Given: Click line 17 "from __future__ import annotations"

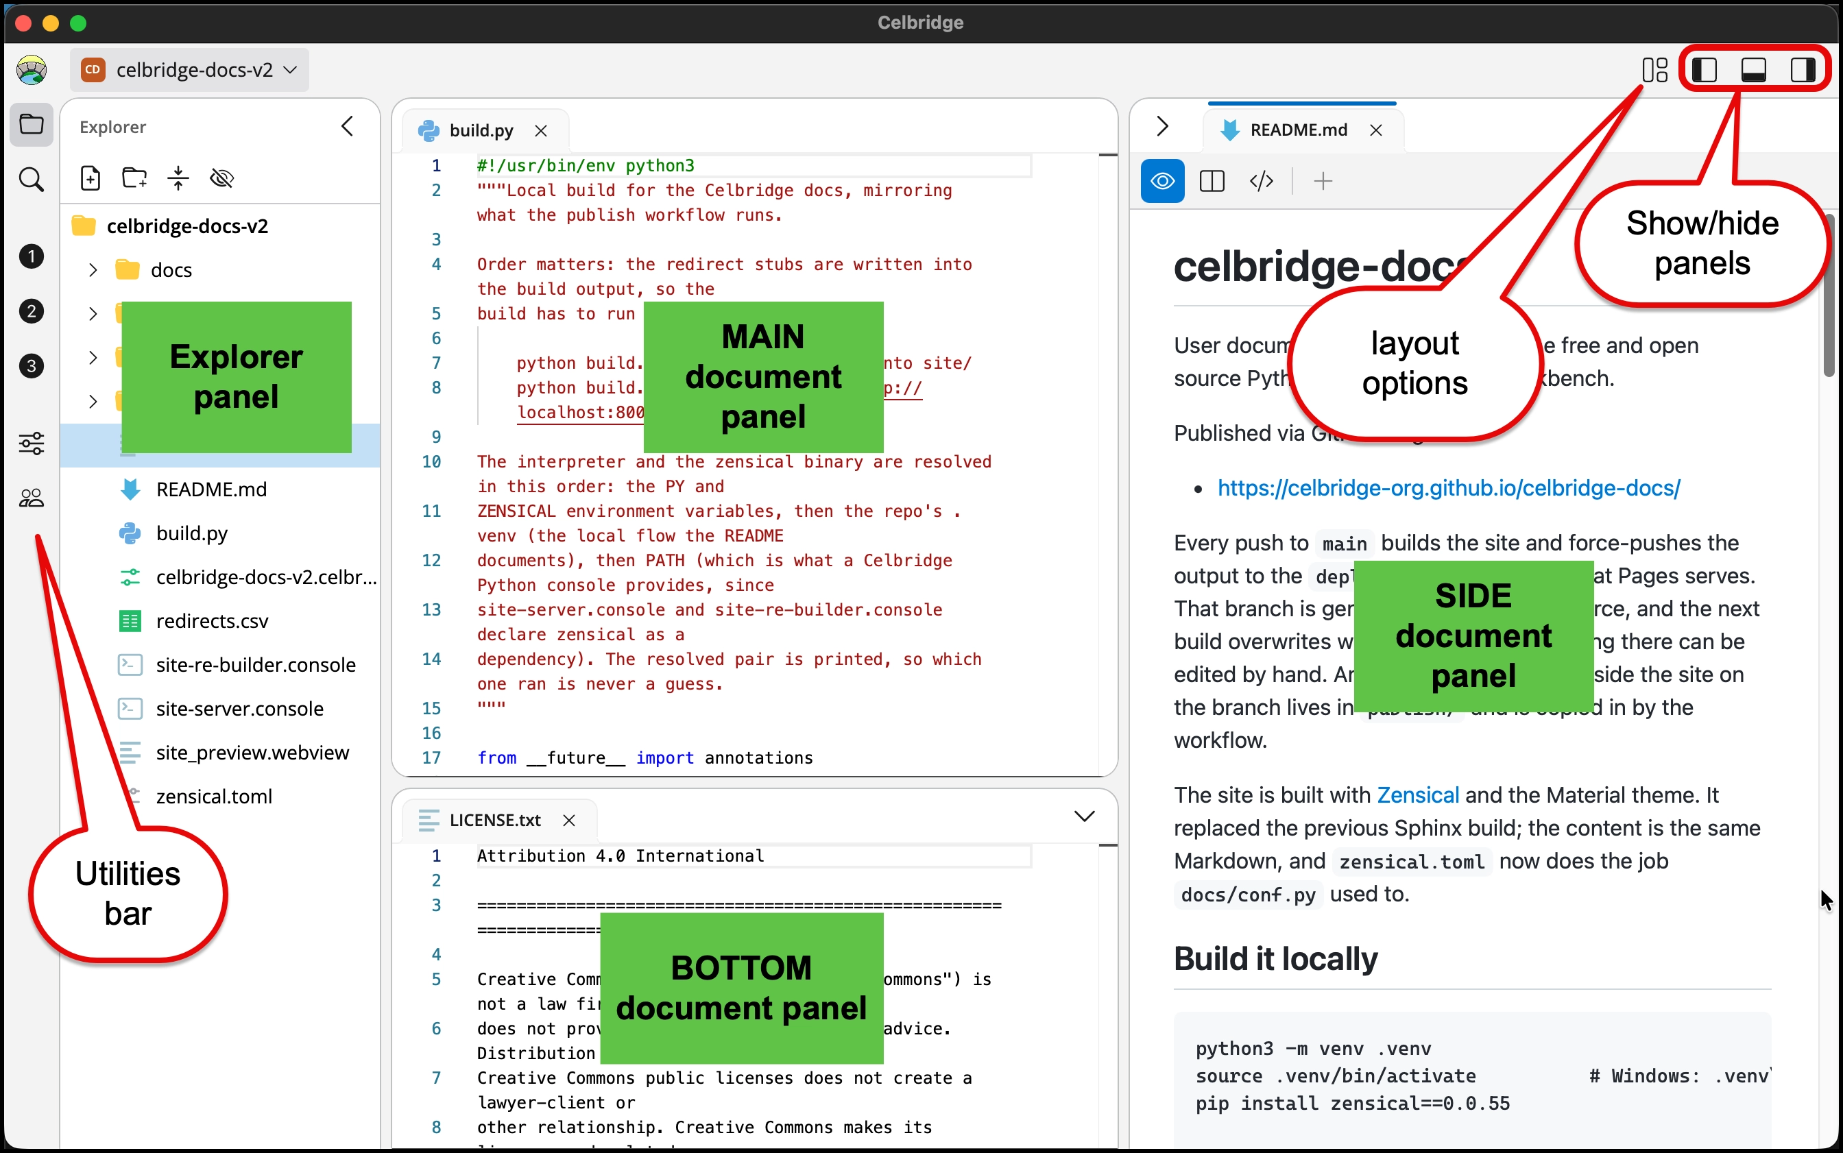Looking at the screenshot, I should pyautogui.click(x=645, y=758).
